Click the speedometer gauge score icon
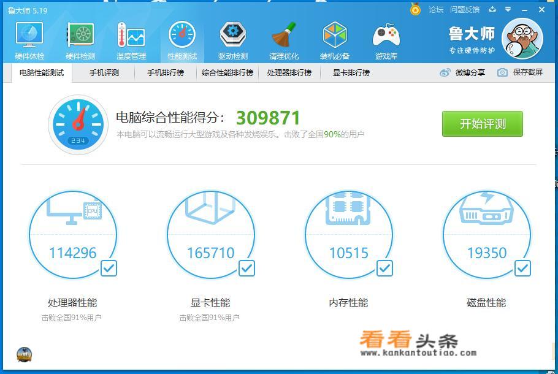 pyautogui.click(x=78, y=124)
